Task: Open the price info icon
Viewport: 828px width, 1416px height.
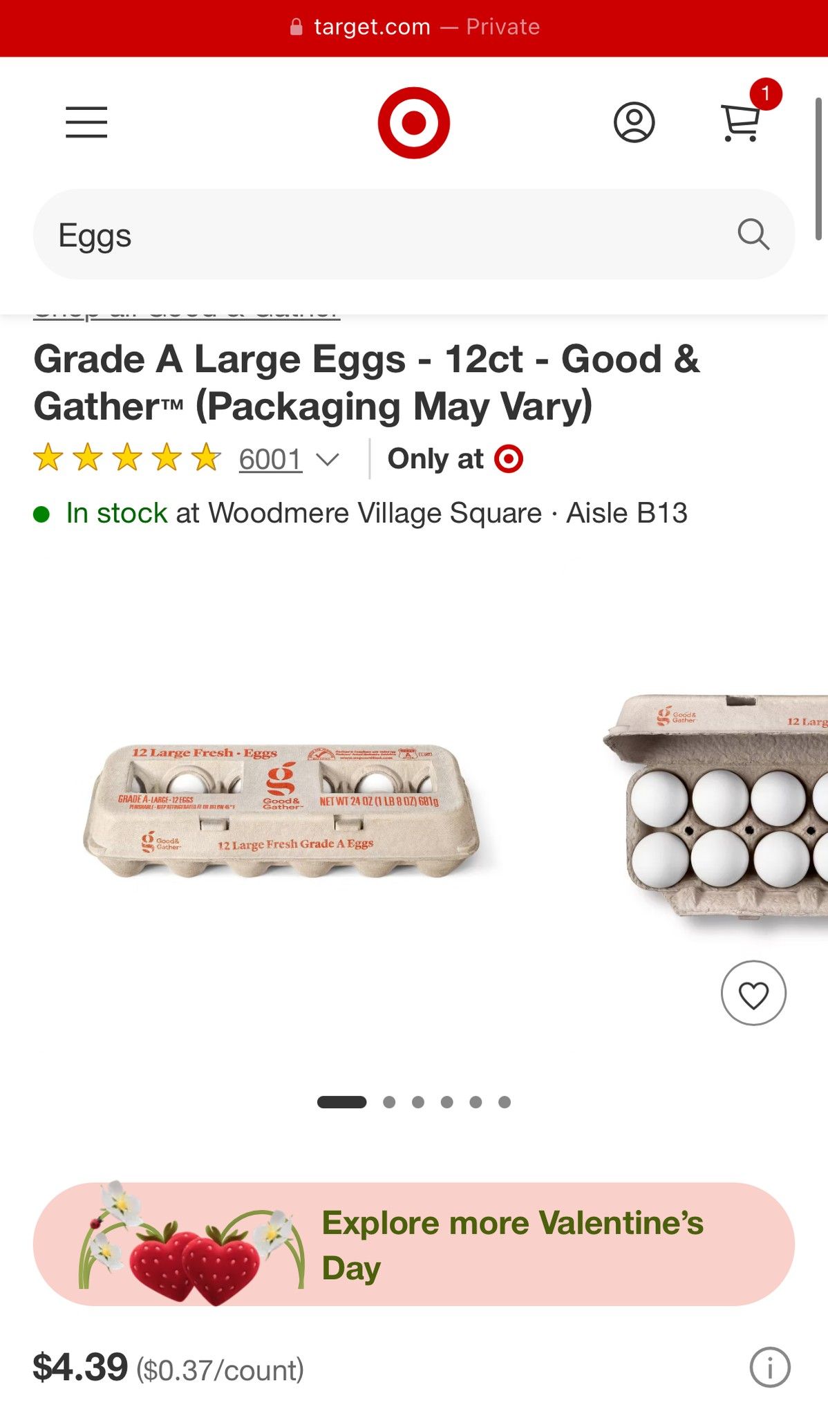Action: pyautogui.click(x=769, y=1367)
